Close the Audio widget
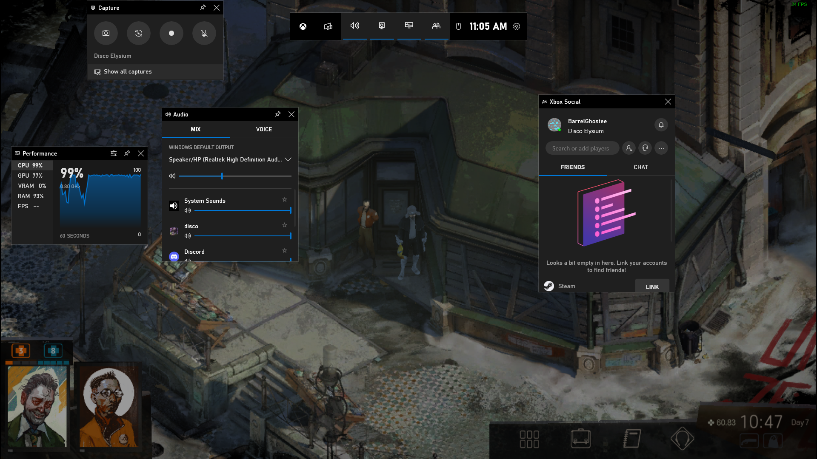This screenshot has width=817, height=459. pyautogui.click(x=291, y=114)
